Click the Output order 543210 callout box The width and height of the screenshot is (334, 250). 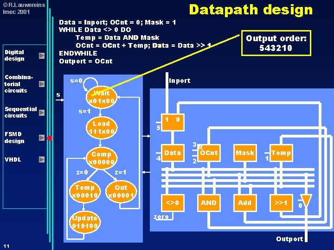pos(276,43)
